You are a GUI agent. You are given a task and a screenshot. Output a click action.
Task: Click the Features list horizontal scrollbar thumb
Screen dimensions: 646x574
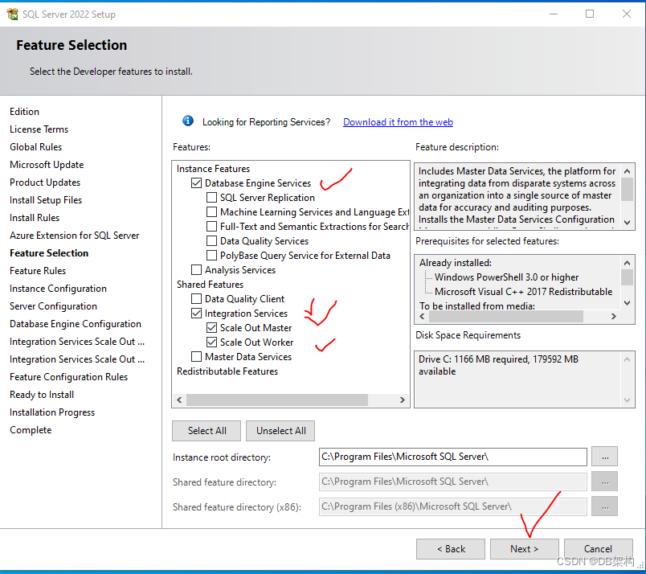tap(277, 400)
